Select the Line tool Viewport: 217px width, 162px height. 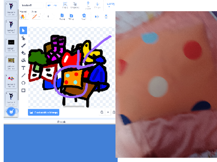click(23, 75)
